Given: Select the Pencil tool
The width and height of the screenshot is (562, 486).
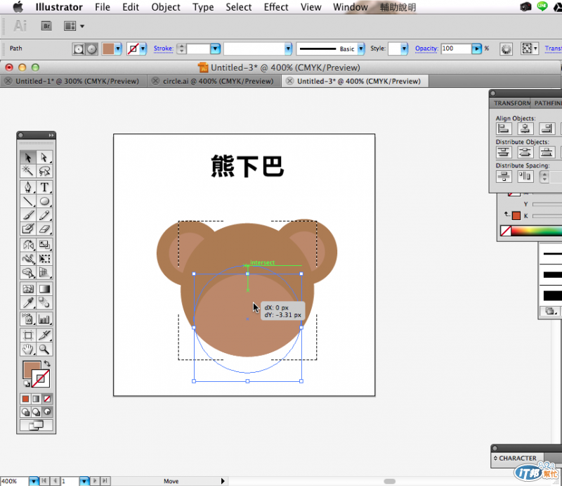Looking at the screenshot, I should [x=44, y=215].
